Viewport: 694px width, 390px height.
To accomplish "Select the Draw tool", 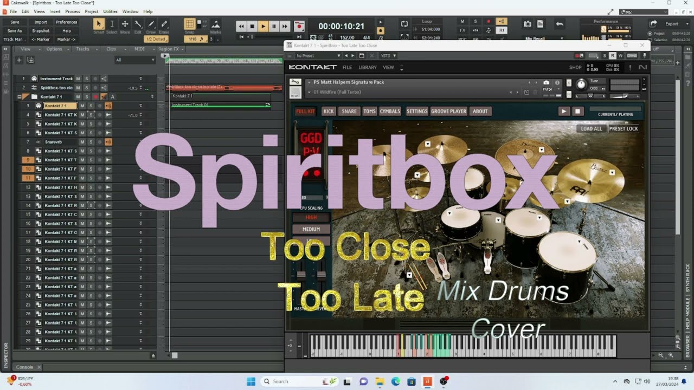I will coord(151,24).
